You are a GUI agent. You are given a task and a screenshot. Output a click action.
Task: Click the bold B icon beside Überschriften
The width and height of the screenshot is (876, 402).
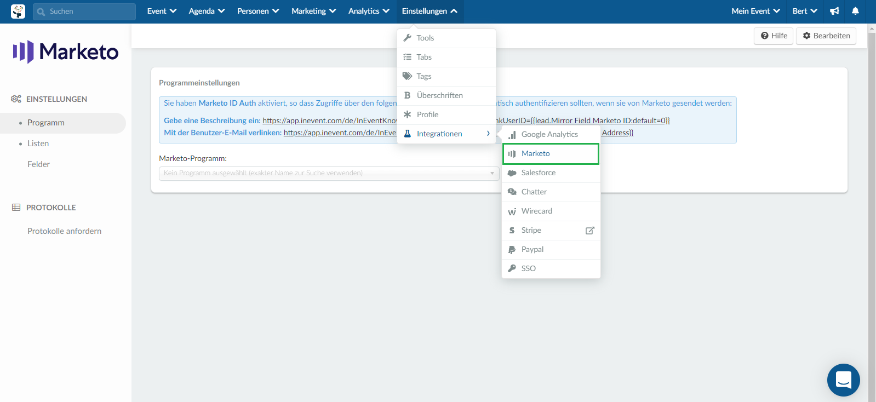point(407,95)
